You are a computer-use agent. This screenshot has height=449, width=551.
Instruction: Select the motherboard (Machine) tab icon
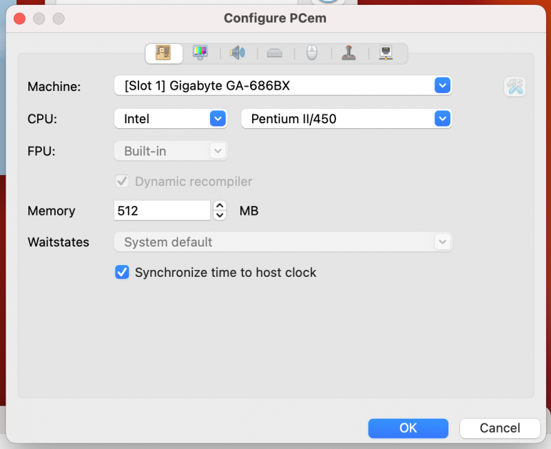[x=163, y=53]
